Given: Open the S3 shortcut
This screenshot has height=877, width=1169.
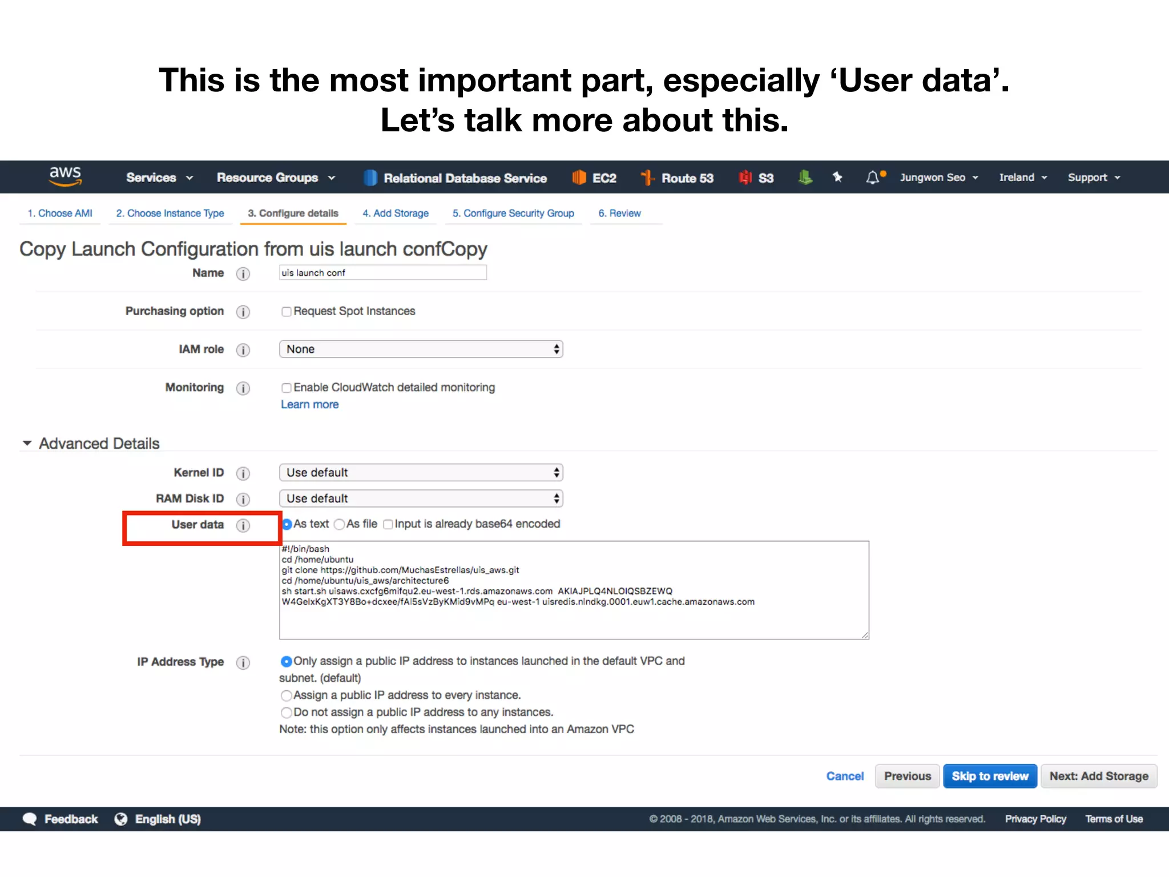Looking at the screenshot, I should 756,178.
